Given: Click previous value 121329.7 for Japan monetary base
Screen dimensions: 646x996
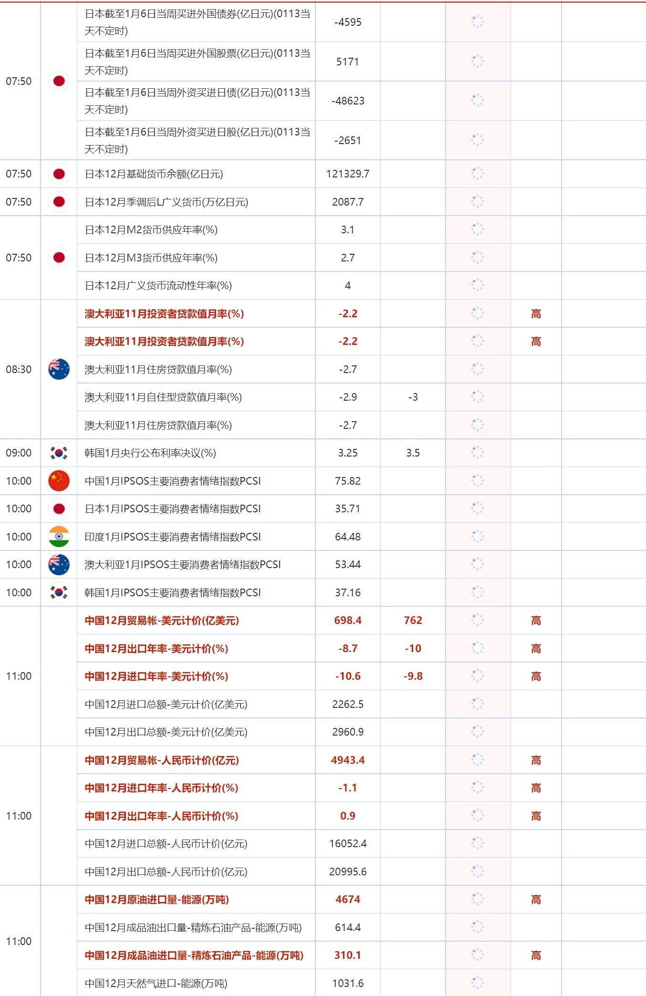Looking at the screenshot, I should coord(347,174).
